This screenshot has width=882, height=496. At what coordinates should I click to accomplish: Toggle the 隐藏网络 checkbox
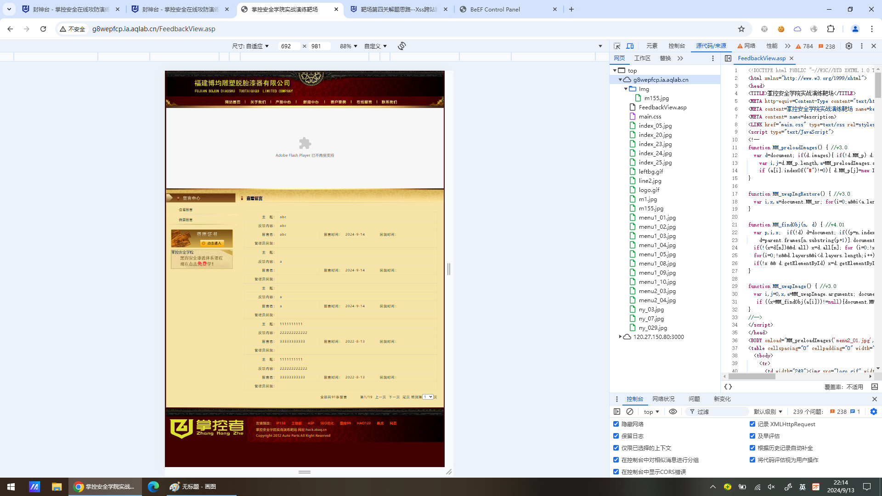pyautogui.click(x=616, y=424)
